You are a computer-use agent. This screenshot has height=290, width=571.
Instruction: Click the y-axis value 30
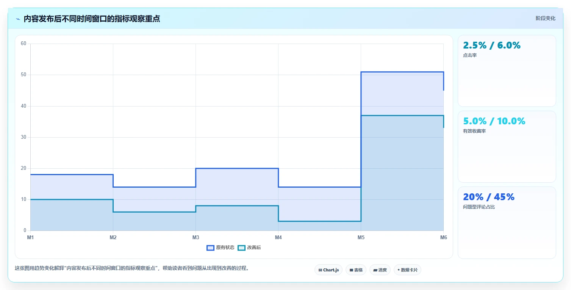23,137
